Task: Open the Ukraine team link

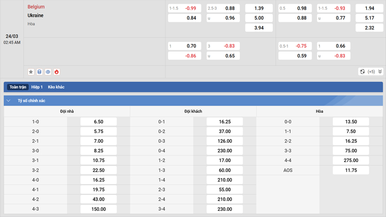Action: tap(36, 15)
